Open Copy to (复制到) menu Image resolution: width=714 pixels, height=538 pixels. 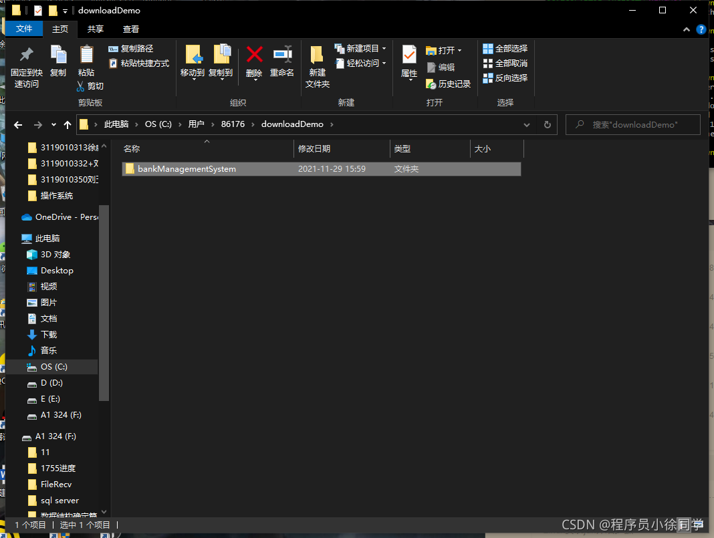(x=221, y=63)
